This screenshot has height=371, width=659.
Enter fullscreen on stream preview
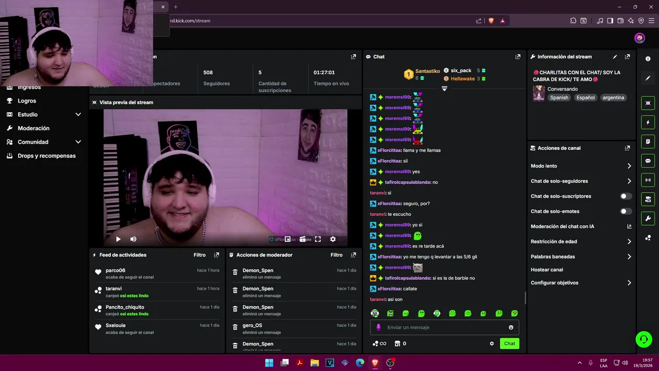[x=318, y=239]
